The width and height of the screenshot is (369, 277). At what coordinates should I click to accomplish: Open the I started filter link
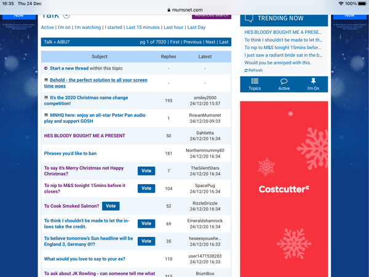pos(113,27)
